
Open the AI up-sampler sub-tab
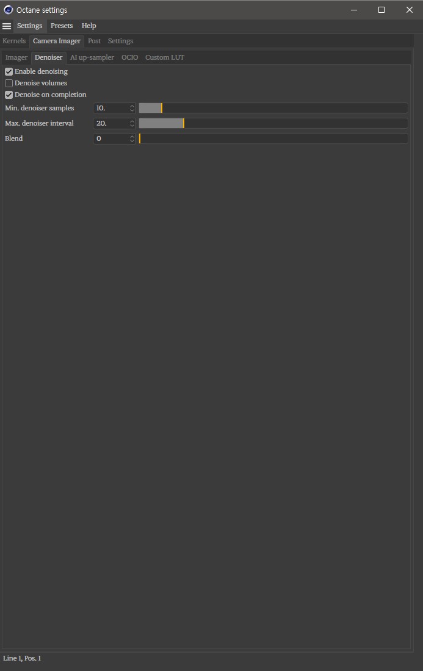[92, 57]
